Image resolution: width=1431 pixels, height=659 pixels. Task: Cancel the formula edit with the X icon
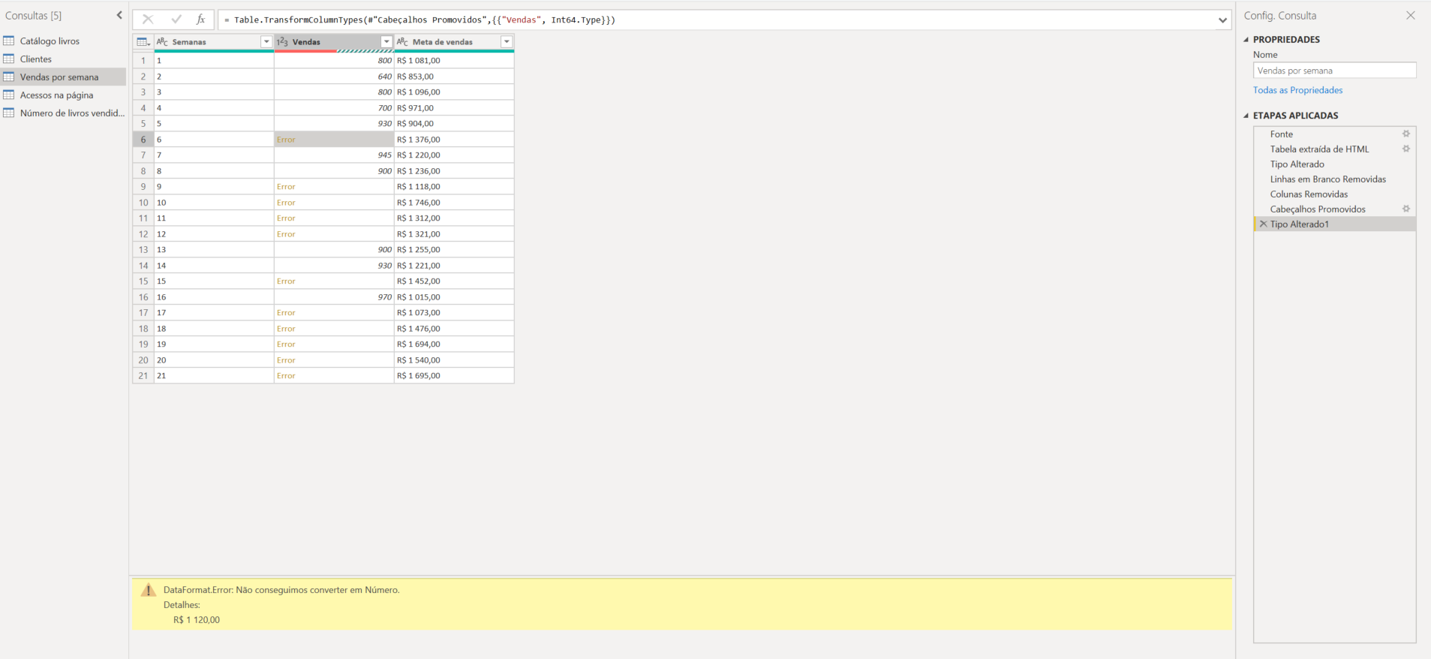click(148, 20)
